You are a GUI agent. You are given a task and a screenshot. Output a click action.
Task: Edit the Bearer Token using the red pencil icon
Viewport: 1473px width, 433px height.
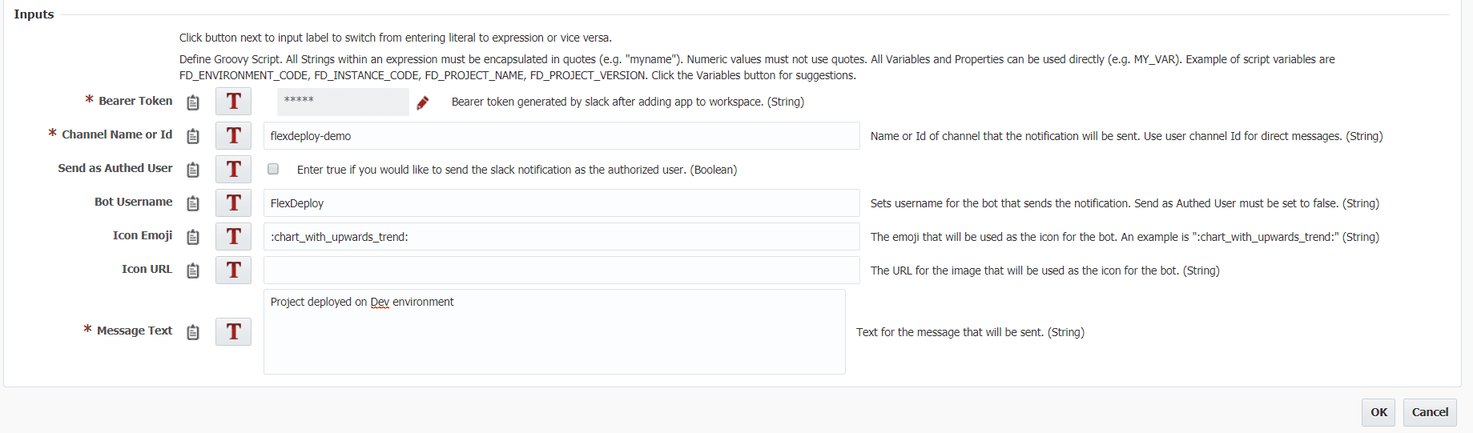pos(423,102)
